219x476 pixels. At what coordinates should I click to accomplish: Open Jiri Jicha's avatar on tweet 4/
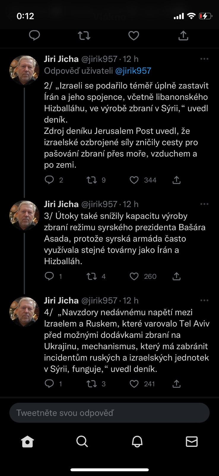pyautogui.click(x=24, y=311)
